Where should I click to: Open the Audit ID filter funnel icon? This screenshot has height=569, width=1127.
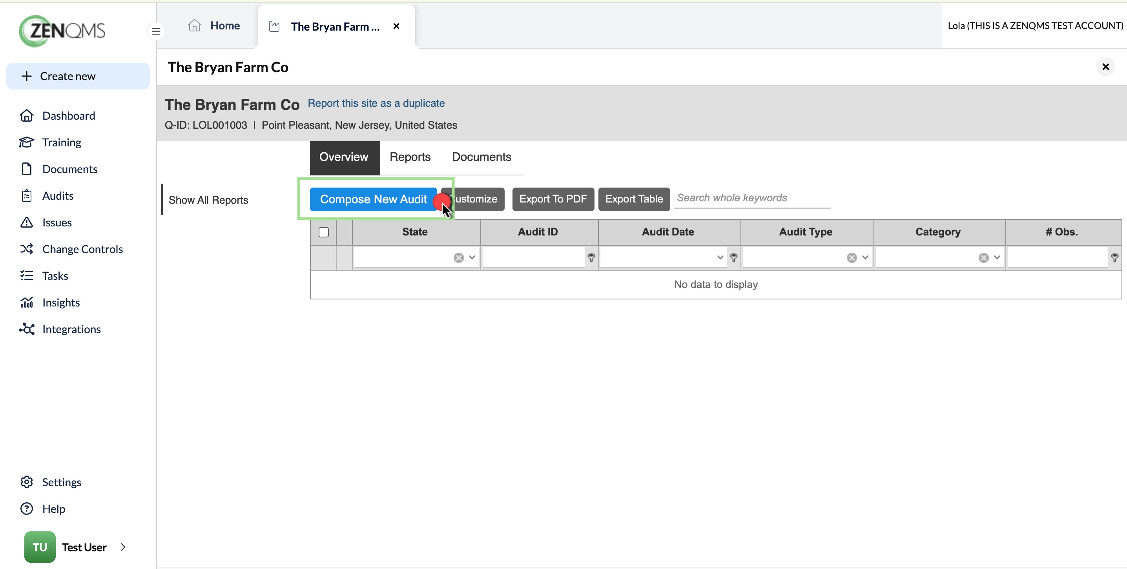[x=591, y=257]
